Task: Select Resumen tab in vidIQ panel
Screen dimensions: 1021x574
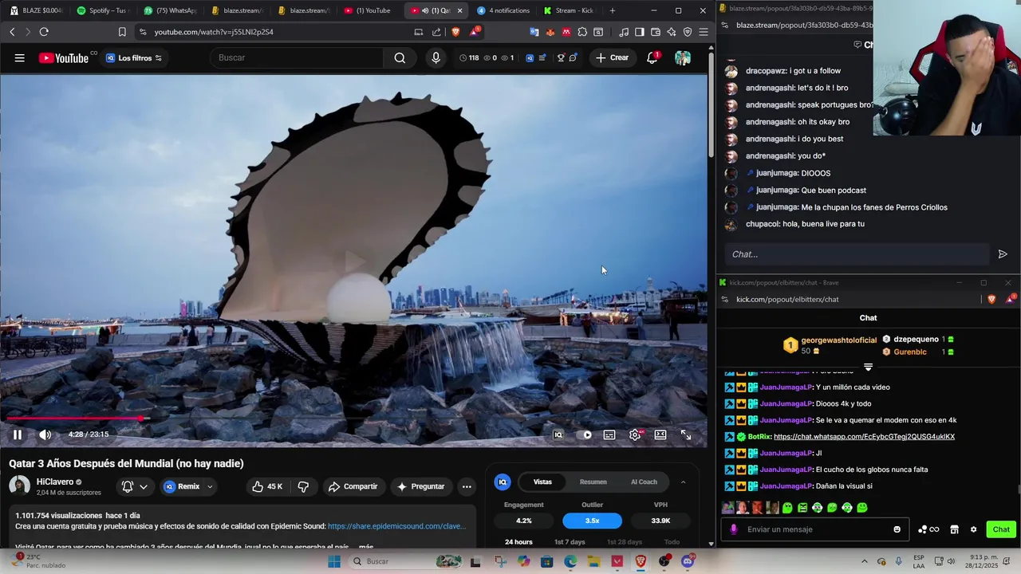Action: [593, 482]
